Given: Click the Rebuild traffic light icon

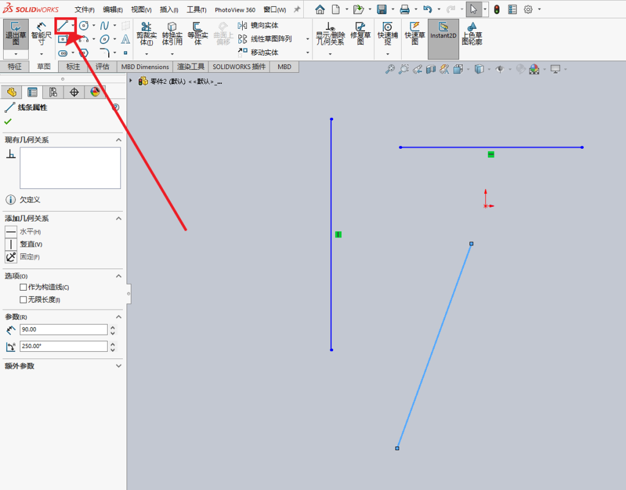Looking at the screenshot, I should click(x=496, y=10).
